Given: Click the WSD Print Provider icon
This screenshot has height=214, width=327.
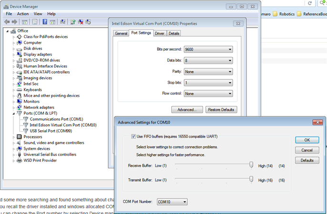Looking at the screenshot, I should coord(19,160).
